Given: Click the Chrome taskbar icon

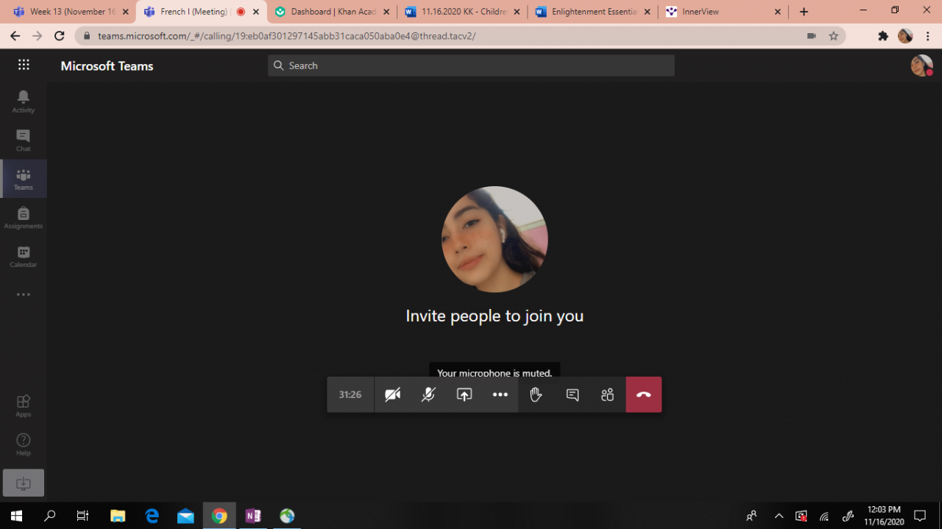Looking at the screenshot, I should tap(219, 516).
